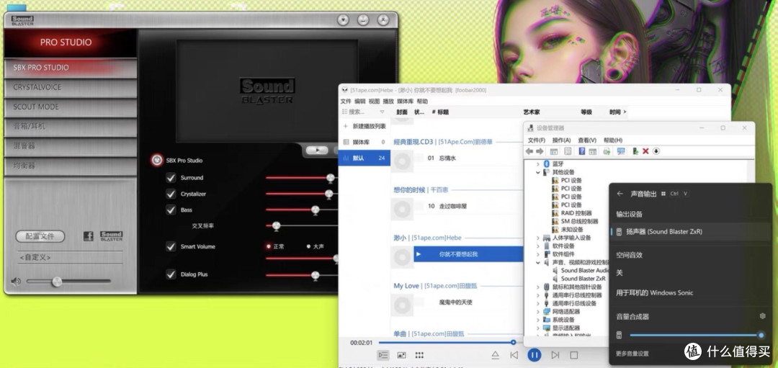The width and height of the screenshot is (778, 368).
Task: Open foobar2000 视图 menu
Action: 374,101
